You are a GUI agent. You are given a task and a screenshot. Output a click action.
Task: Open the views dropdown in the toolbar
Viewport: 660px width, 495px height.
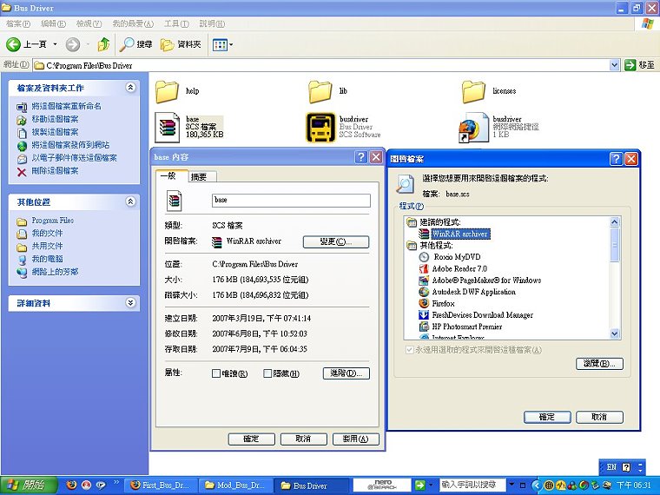(222, 43)
